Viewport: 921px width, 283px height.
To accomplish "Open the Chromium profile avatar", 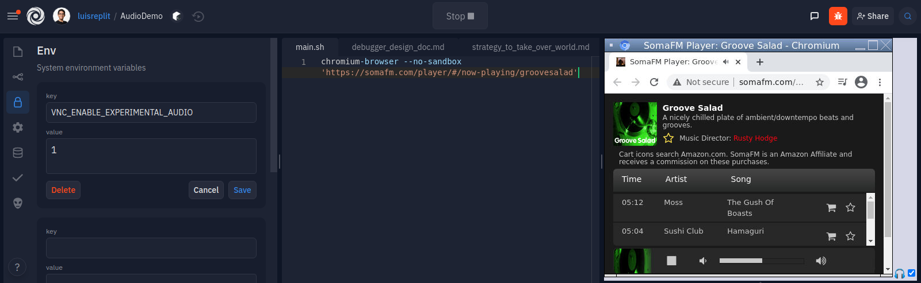I will (861, 82).
